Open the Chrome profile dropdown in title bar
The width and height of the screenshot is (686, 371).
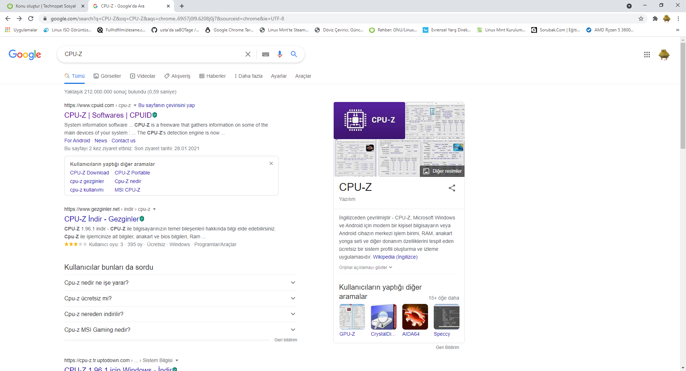tap(629, 6)
